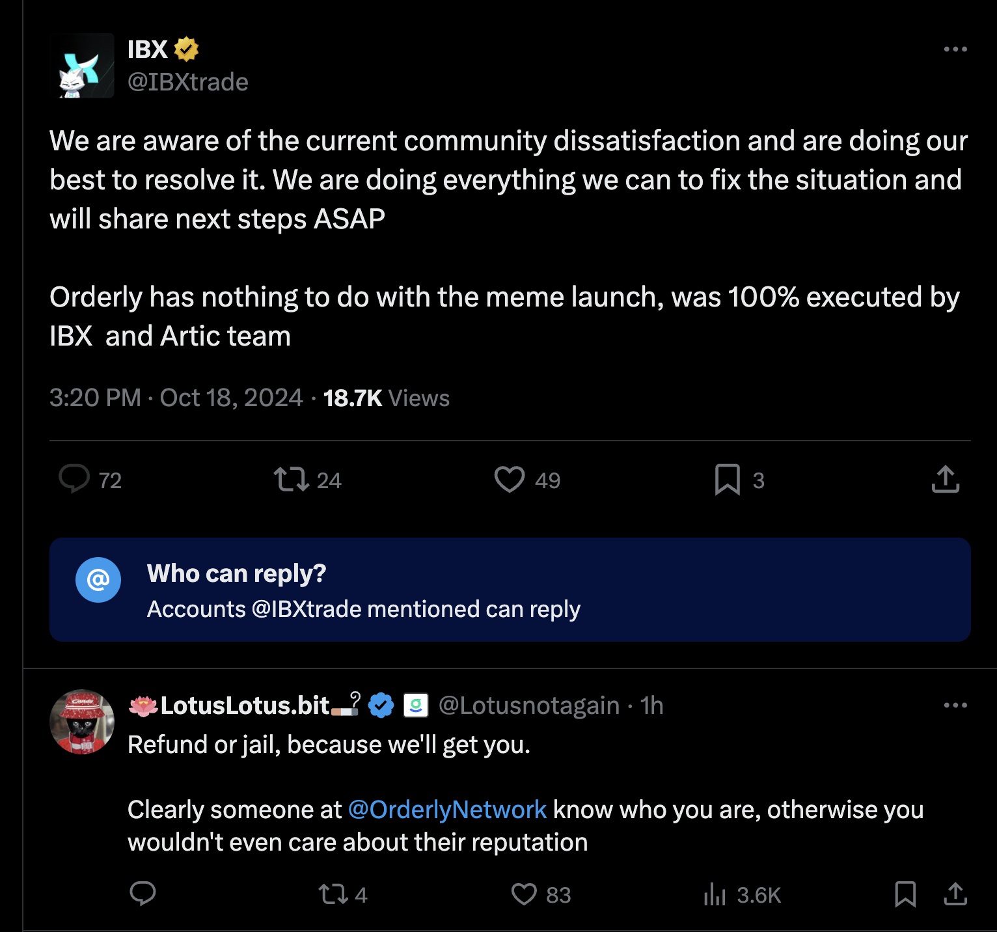This screenshot has width=997, height=932.
Task: Open more options on LotusLotus reply
Action: pos(955,706)
